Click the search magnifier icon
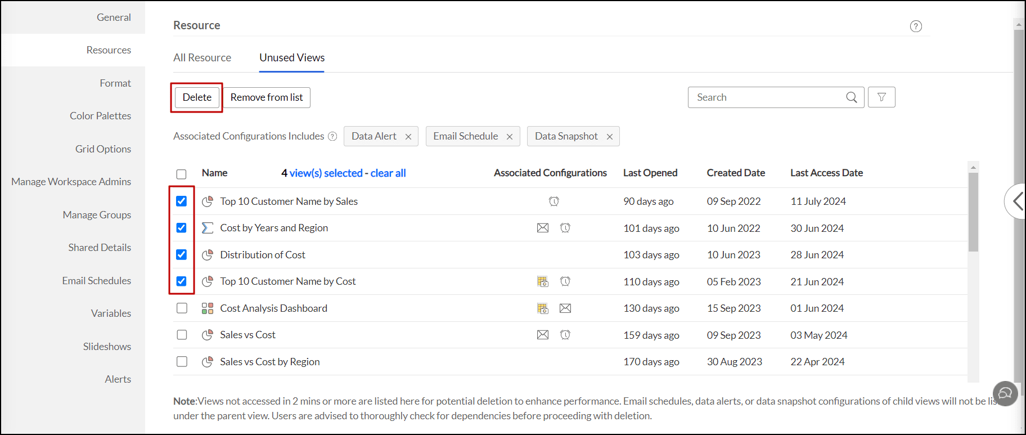Screen dimensions: 1026x435 [851, 97]
